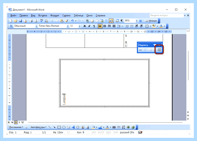The height and width of the screenshot is (141, 197).
Task: Paste clipboard contents
Action: 62,21
